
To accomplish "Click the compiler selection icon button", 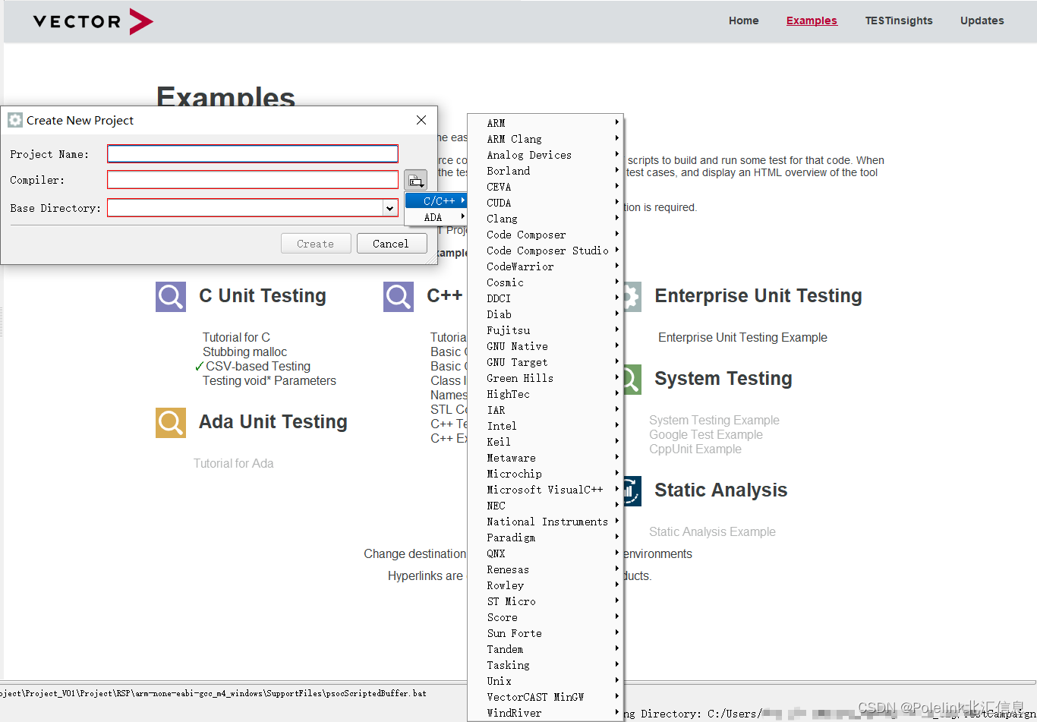I will 415,180.
